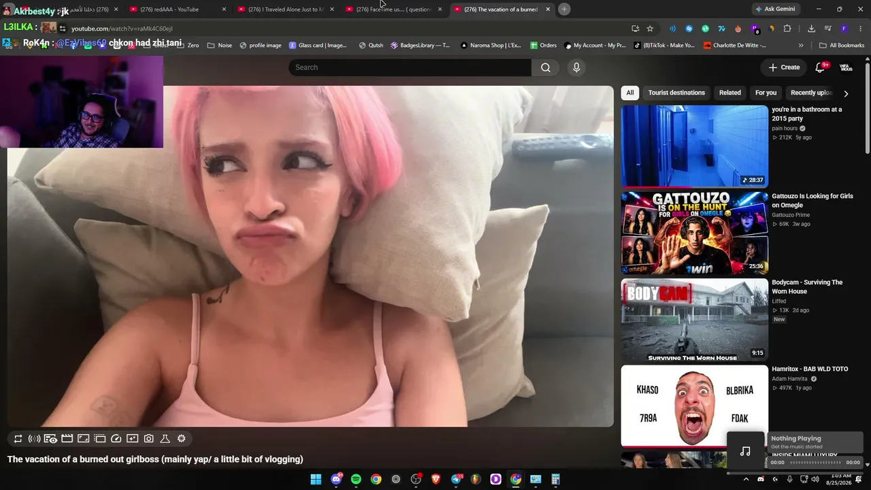The height and width of the screenshot is (490, 871).
Task: Select the For you filter chip
Action: tap(766, 93)
